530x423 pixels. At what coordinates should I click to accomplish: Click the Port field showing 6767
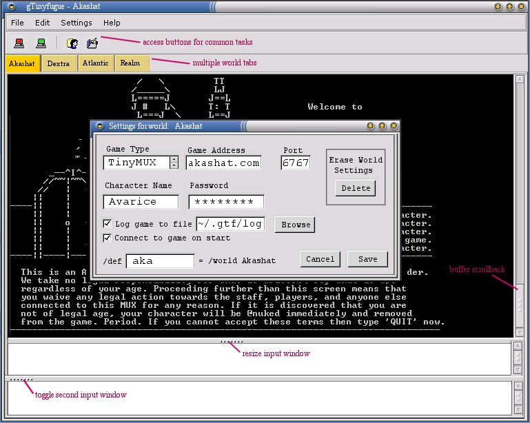point(296,163)
